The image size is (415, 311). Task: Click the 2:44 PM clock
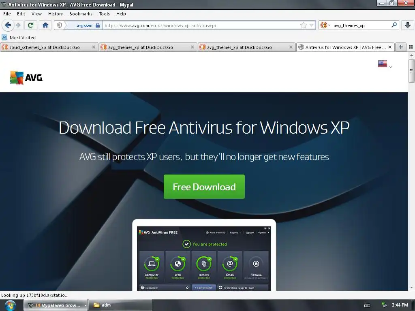400,305
